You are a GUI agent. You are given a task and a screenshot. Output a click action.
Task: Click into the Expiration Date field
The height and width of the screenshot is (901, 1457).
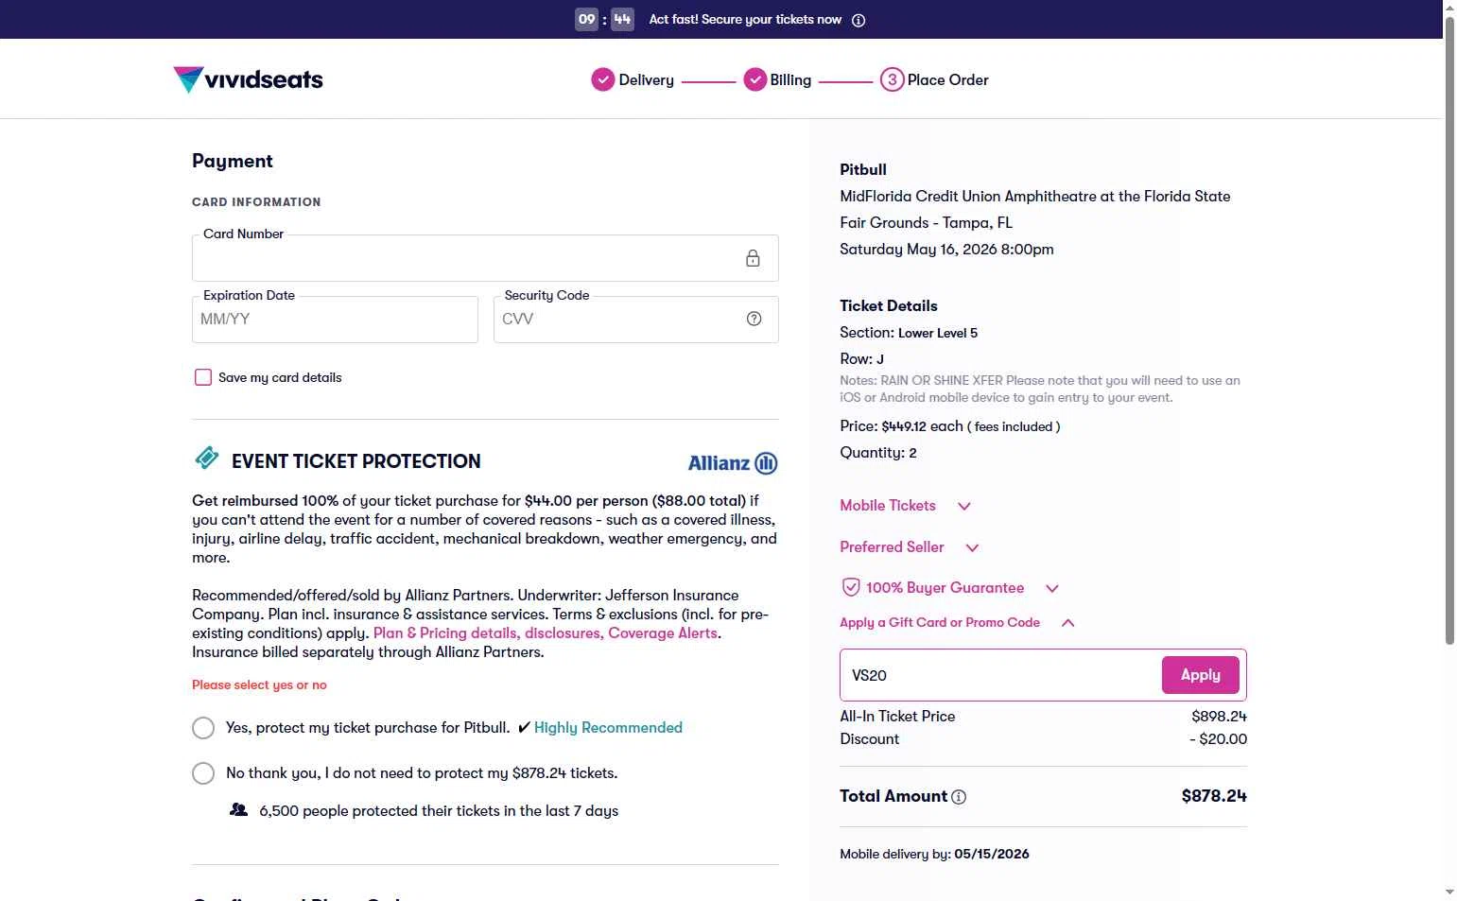tap(335, 320)
